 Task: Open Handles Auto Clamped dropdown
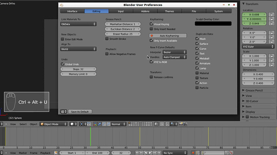(174, 57)
